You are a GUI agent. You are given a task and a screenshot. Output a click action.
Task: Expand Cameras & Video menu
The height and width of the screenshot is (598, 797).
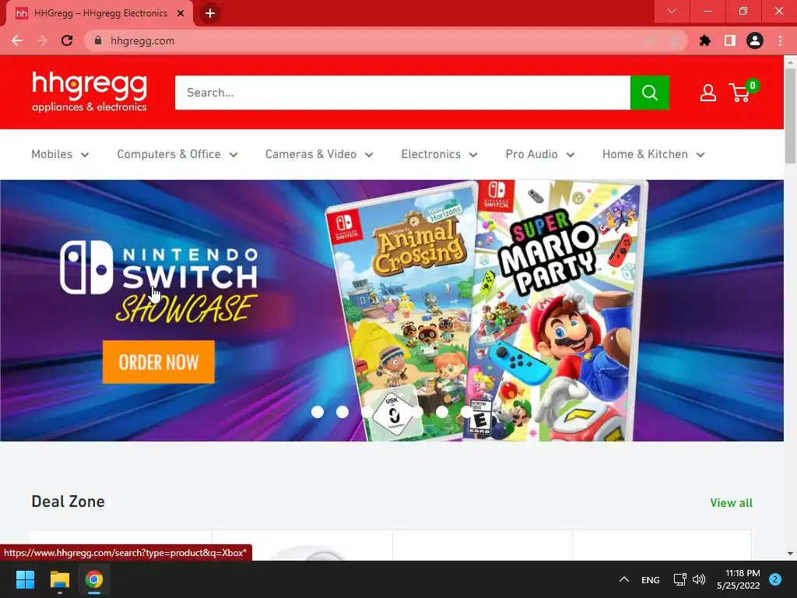click(x=319, y=154)
